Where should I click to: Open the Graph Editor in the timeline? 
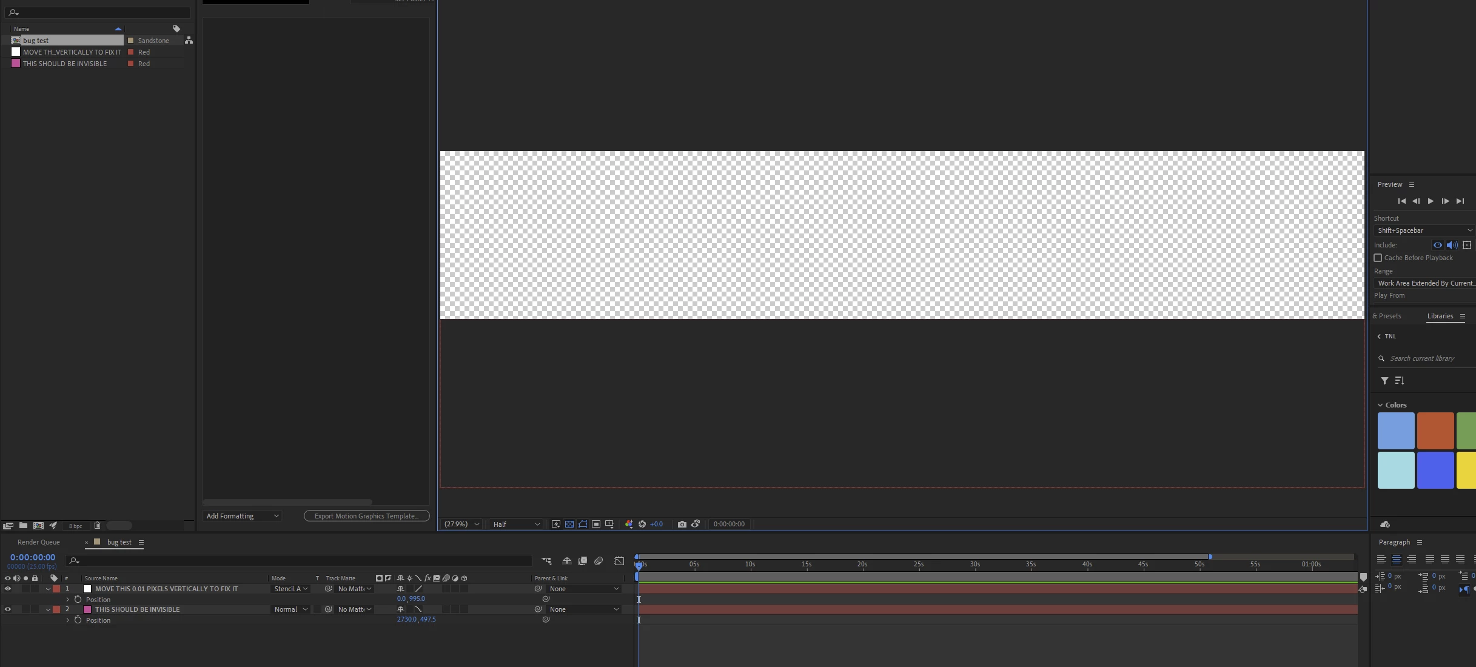tap(619, 561)
